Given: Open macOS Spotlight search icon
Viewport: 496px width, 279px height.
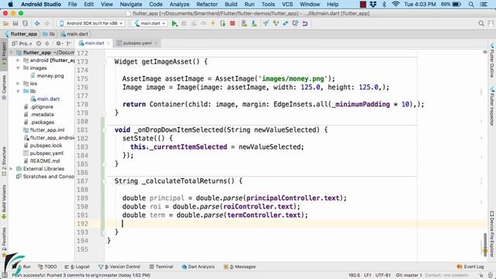Looking at the screenshot, I should tap(471, 5).
